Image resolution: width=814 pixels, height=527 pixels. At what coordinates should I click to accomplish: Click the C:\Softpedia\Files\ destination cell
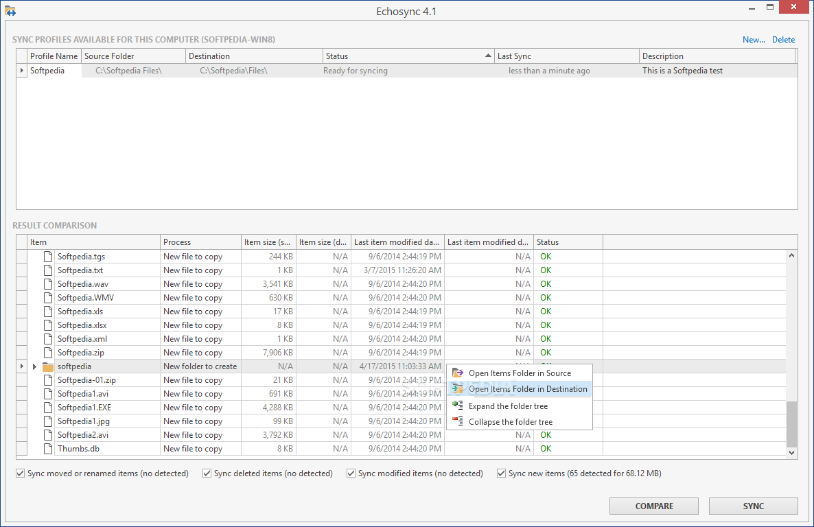[254, 71]
